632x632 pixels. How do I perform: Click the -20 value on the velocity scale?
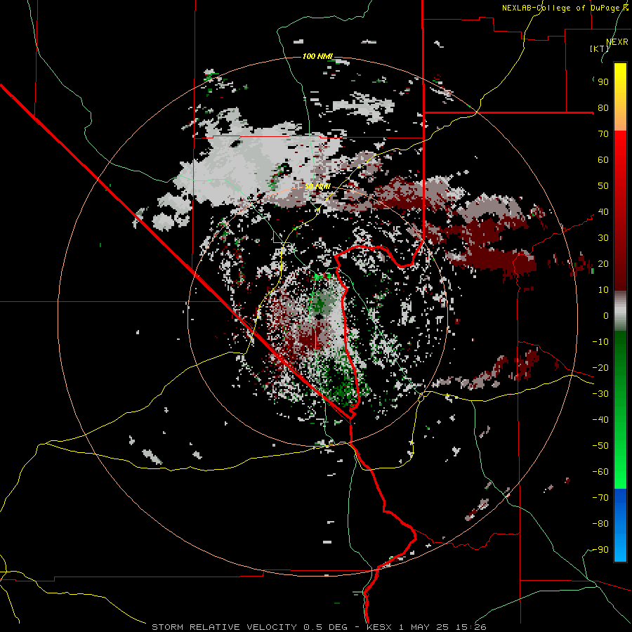(x=600, y=368)
